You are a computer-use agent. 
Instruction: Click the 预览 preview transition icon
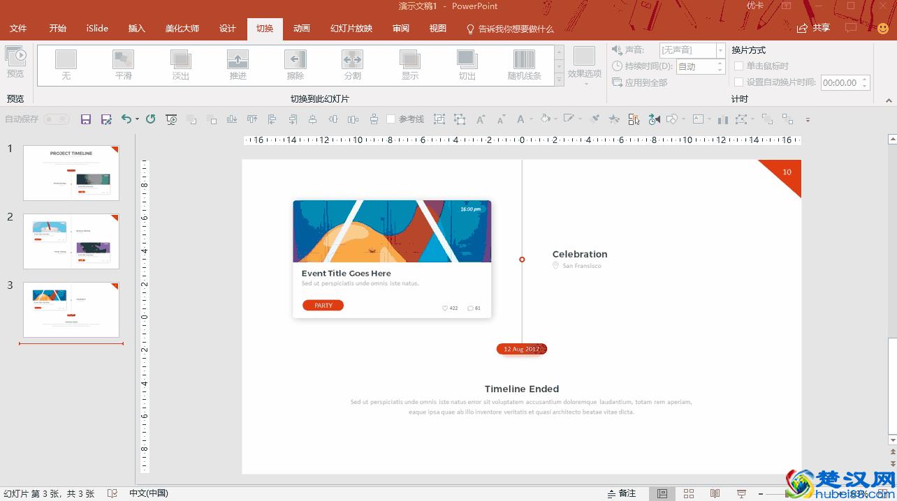[15, 61]
